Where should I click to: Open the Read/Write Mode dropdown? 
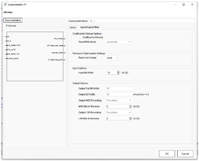pyautogui.click(x=118, y=42)
